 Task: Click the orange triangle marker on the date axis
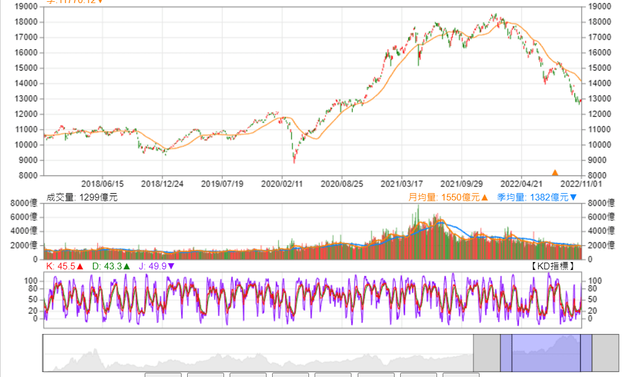click(555, 173)
